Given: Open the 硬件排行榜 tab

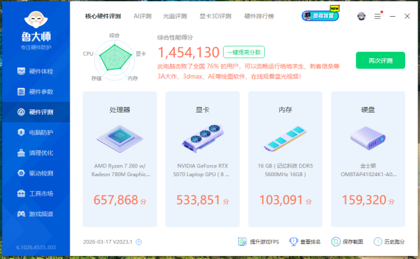Looking at the screenshot, I should (x=259, y=16).
